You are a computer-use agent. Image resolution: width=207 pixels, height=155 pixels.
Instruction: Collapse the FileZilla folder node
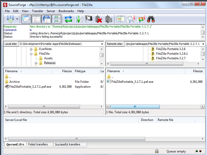coord(31,54)
